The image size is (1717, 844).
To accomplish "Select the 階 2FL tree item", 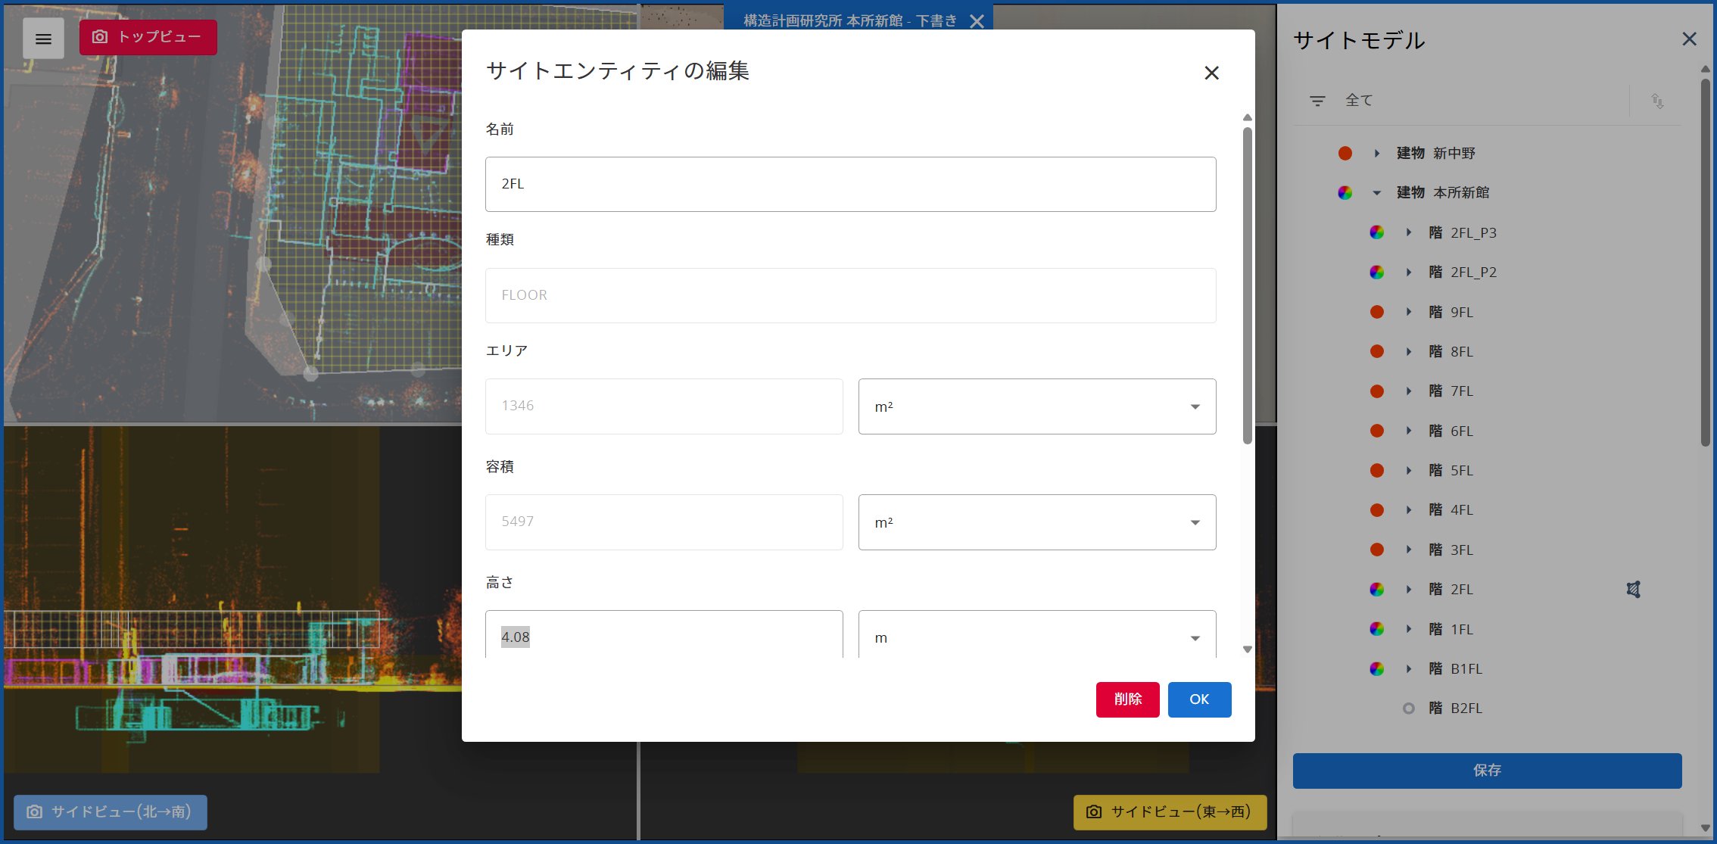I will click(x=1451, y=590).
